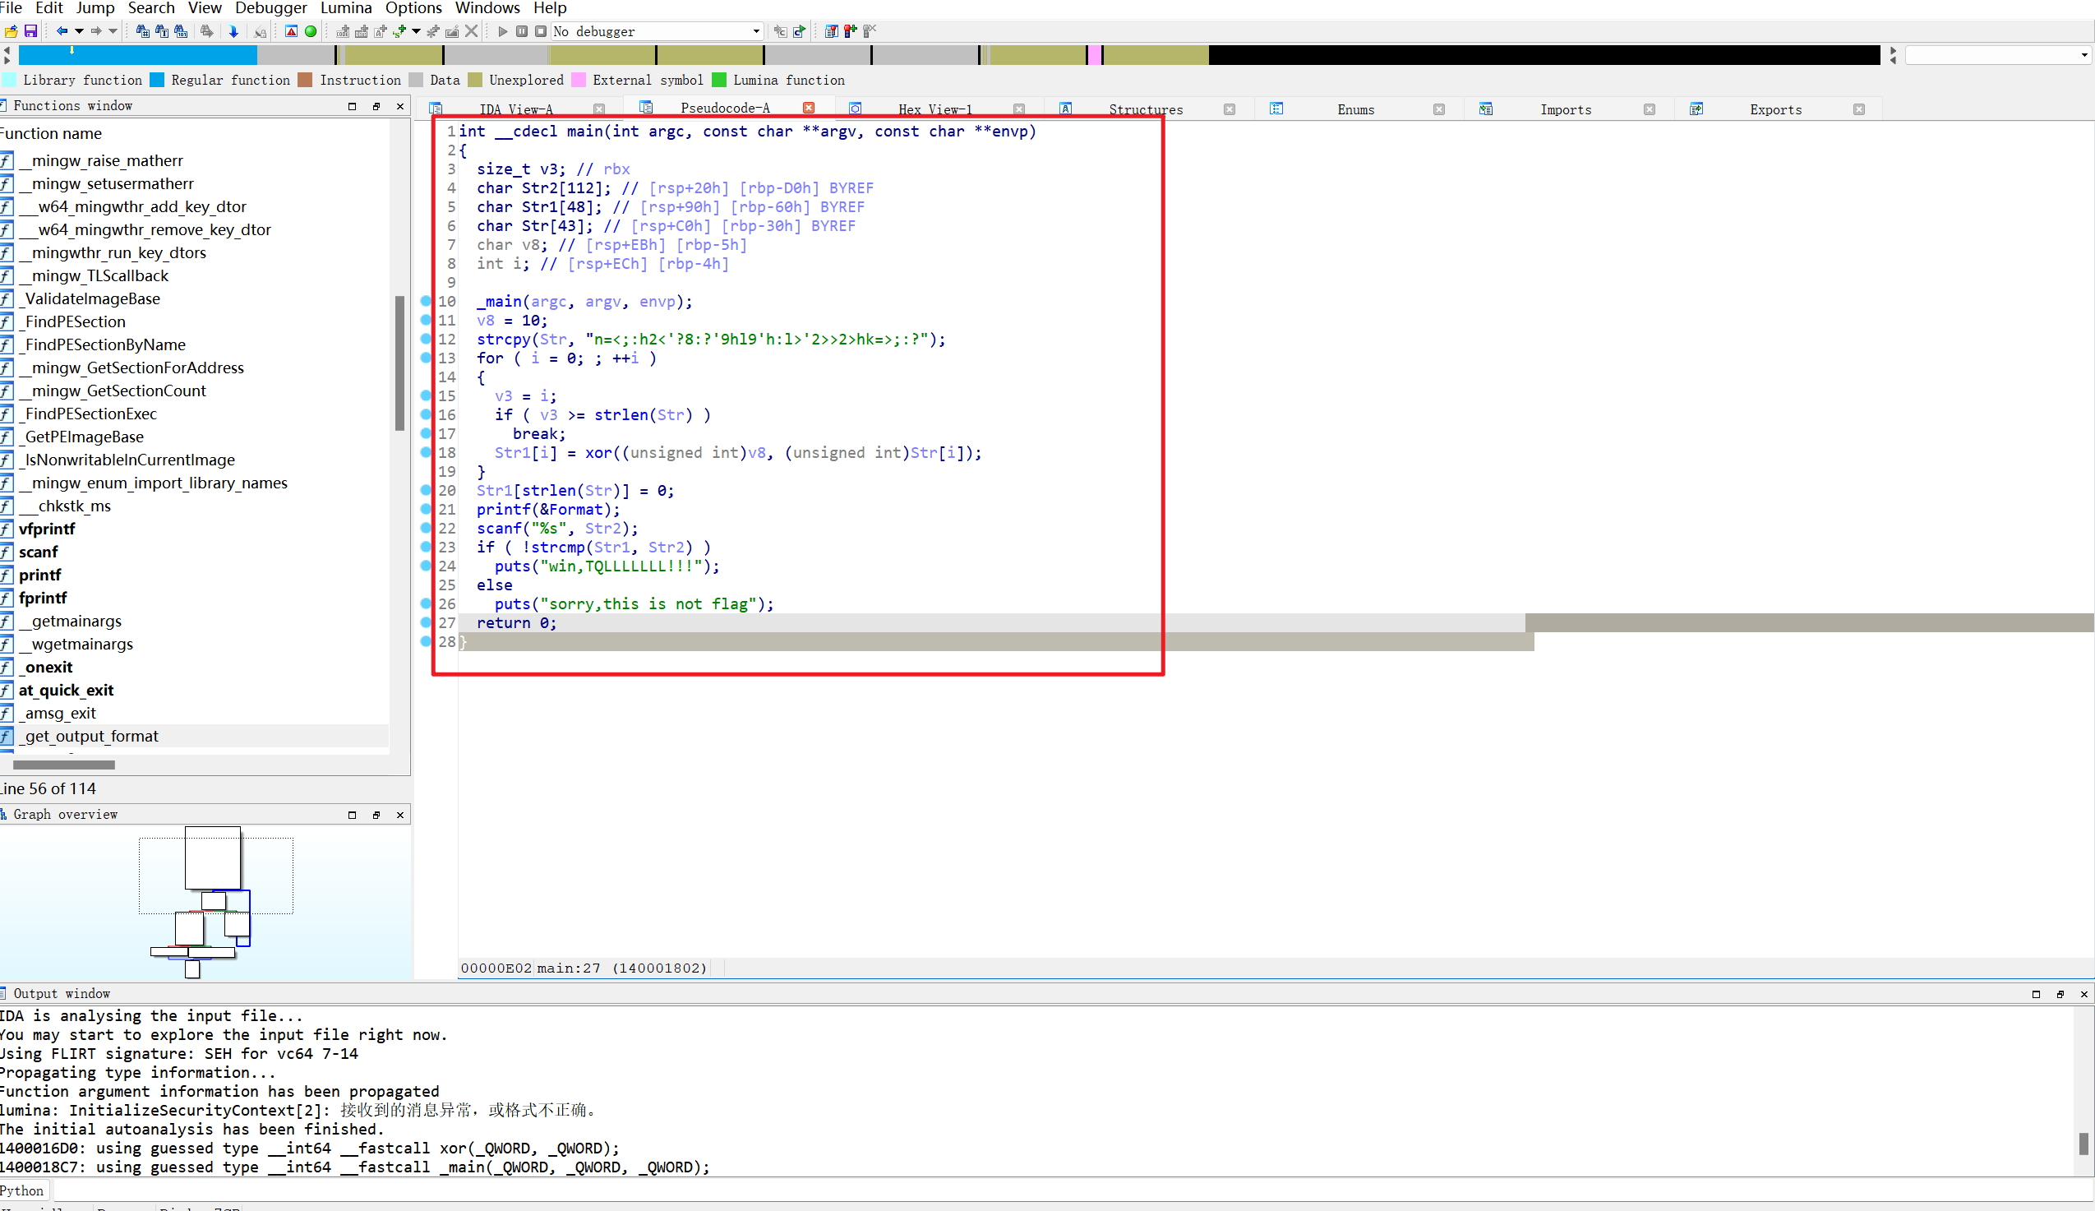Toggle breakpoint dot on line 20
2095x1211 pixels.
pyautogui.click(x=426, y=491)
